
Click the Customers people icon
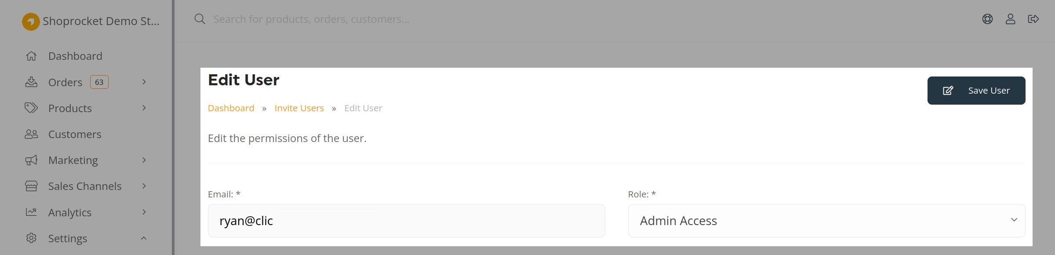click(31, 134)
